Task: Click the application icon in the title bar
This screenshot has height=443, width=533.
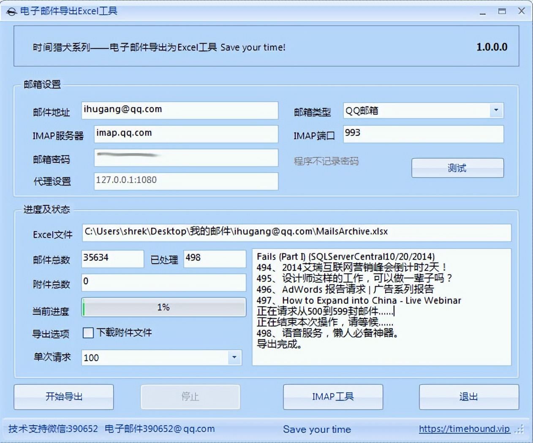Action: click(x=11, y=11)
